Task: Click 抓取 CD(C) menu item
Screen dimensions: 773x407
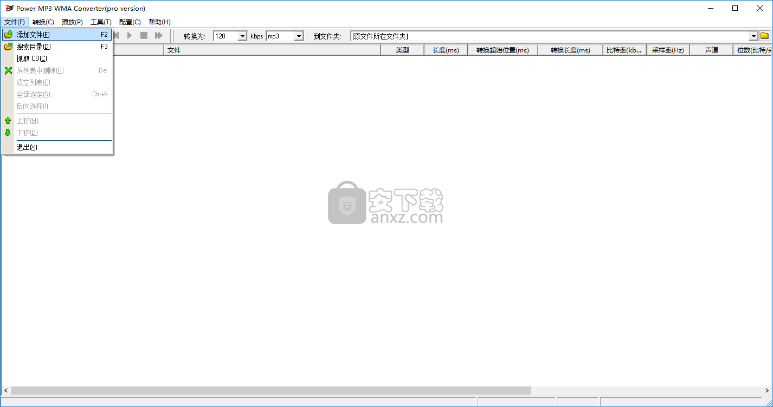Action: (57, 58)
